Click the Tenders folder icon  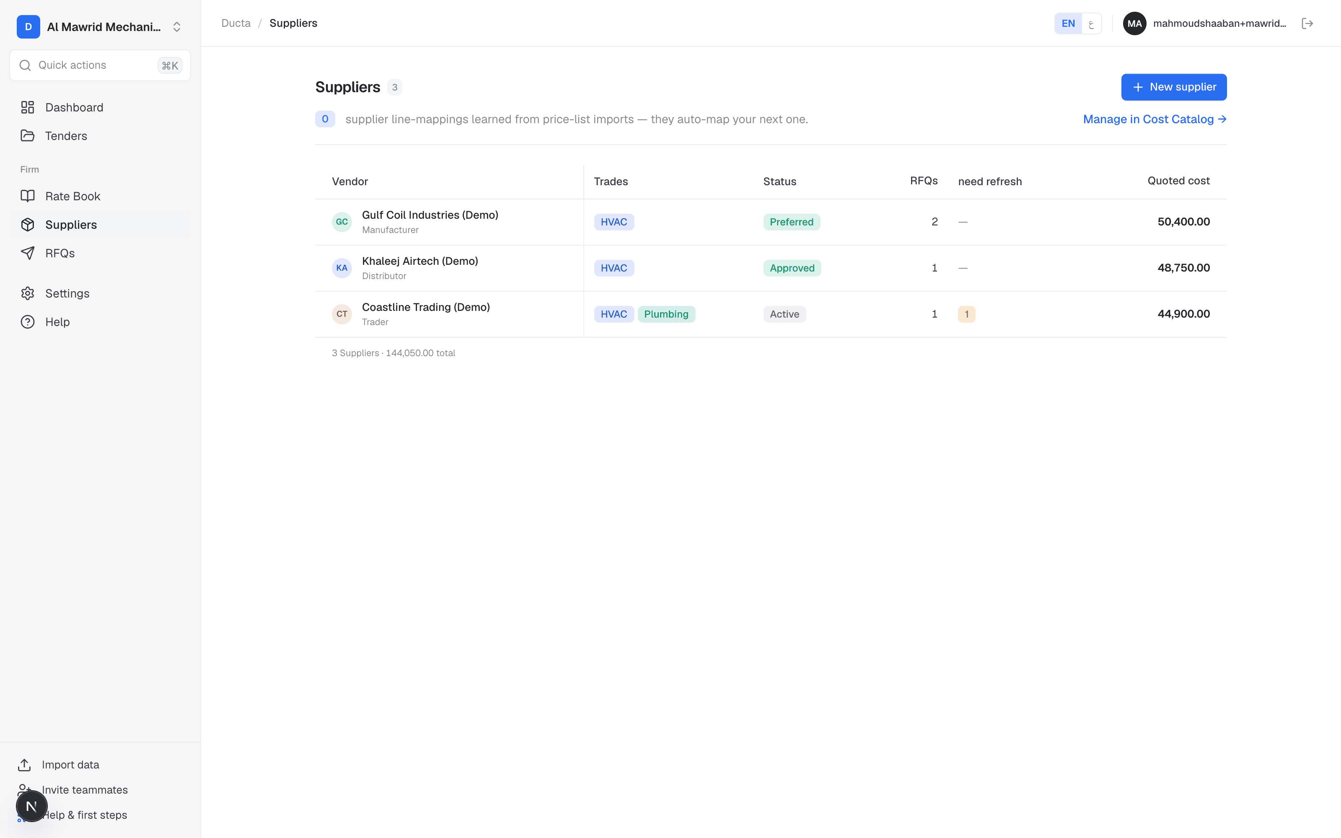click(27, 136)
